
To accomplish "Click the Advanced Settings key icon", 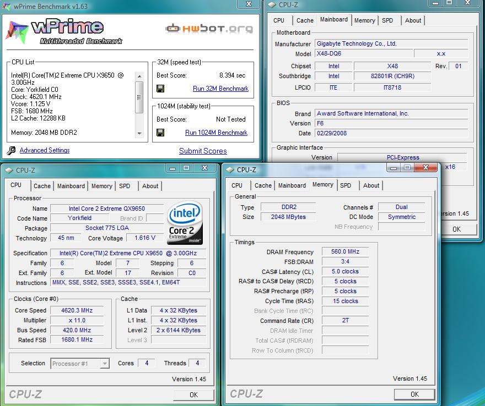I will tap(11, 150).
